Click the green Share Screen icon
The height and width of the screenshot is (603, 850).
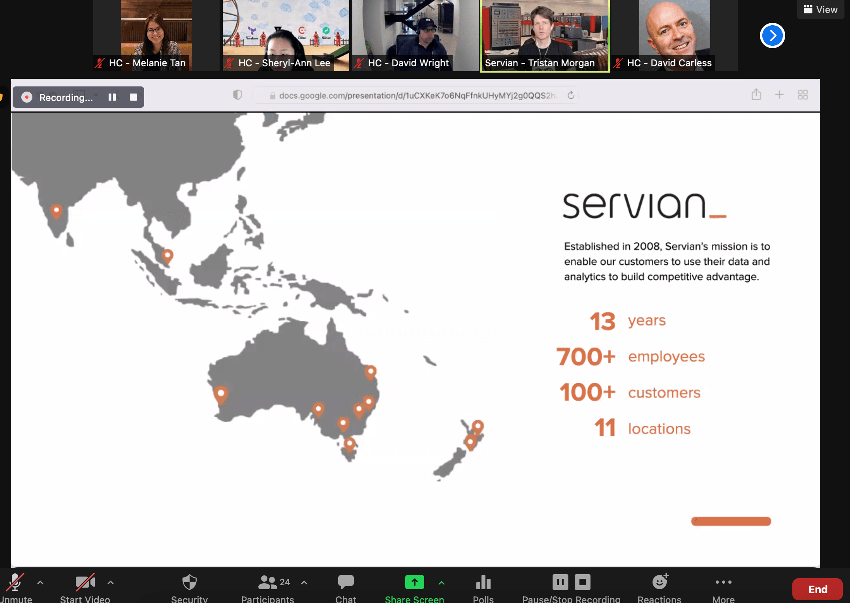414,582
